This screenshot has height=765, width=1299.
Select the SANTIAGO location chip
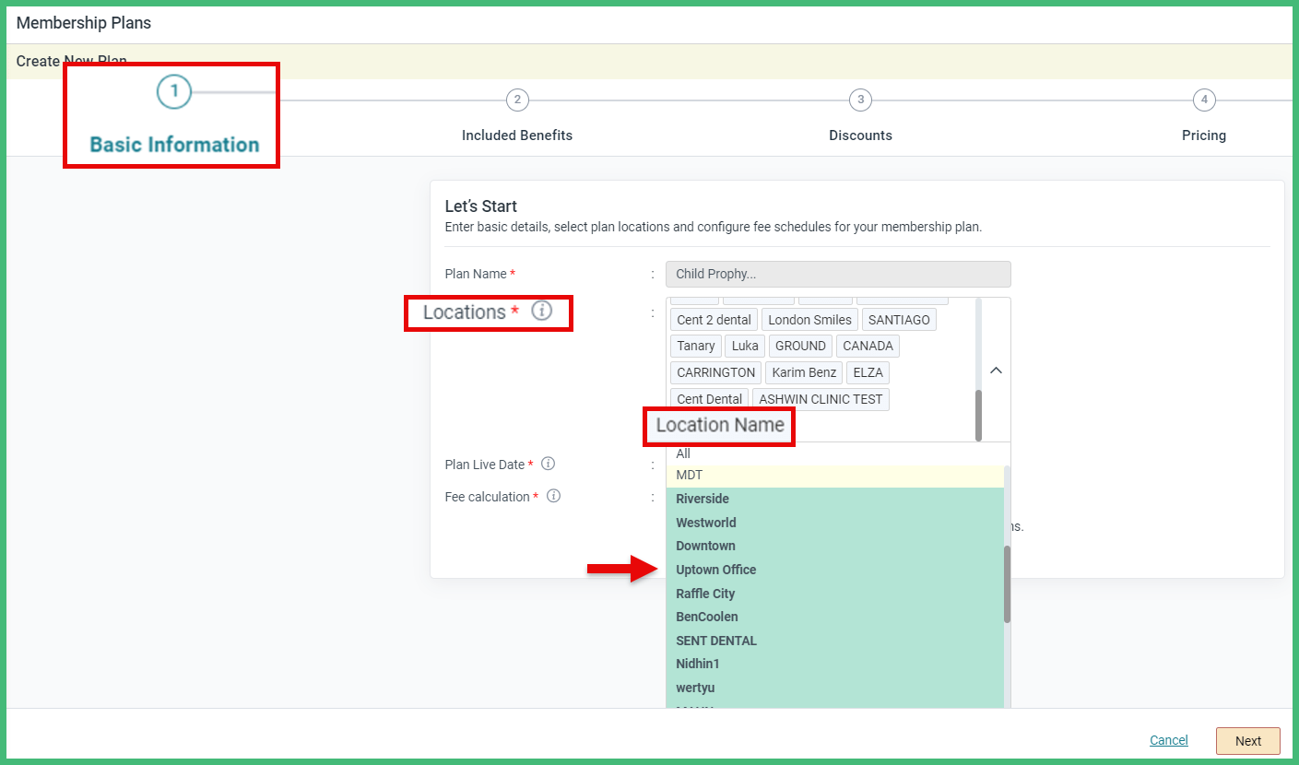[x=899, y=319]
